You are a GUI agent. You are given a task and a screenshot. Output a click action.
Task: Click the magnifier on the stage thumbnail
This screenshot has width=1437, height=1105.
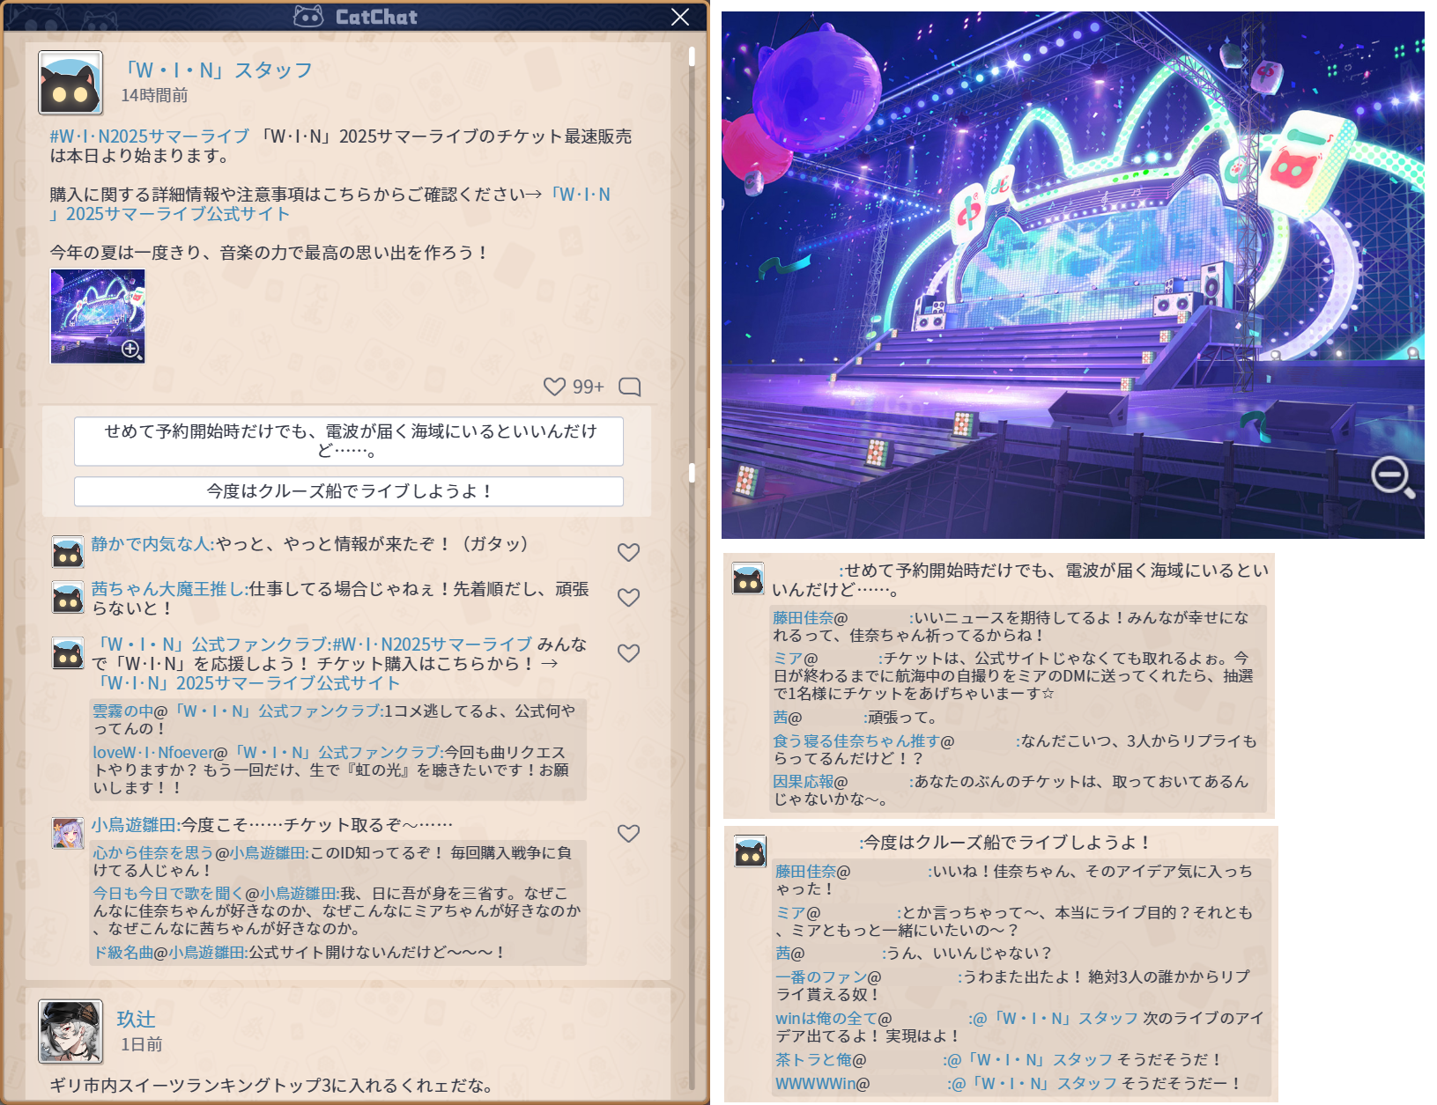(x=131, y=350)
